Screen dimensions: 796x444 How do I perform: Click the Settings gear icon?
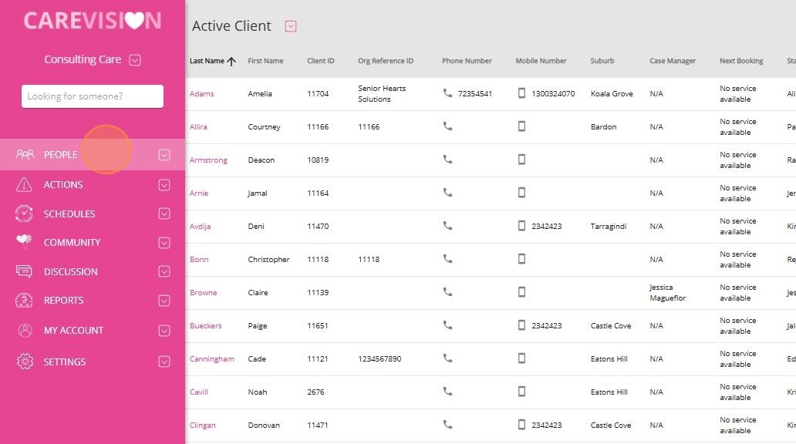point(25,362)
